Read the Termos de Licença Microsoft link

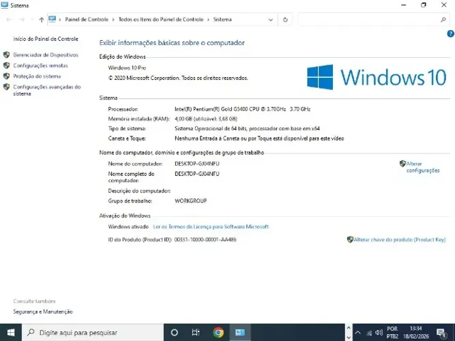point(211,226)
